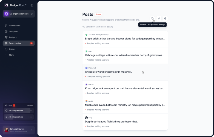Viewport: 214px width, 137px height.
Task: Collapse the sidebar panel icon
Action: point(32,5)
